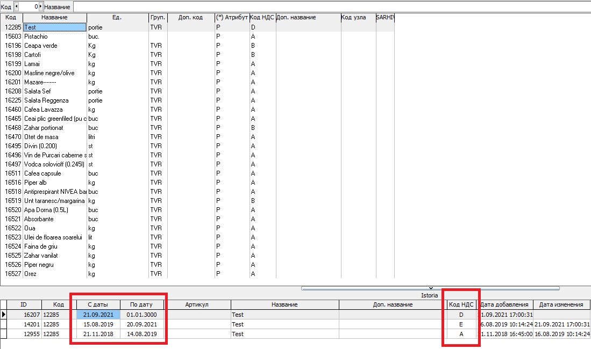Select the Ceapa verde product
This screenshot has width=591, height=349.
[197, 46]
